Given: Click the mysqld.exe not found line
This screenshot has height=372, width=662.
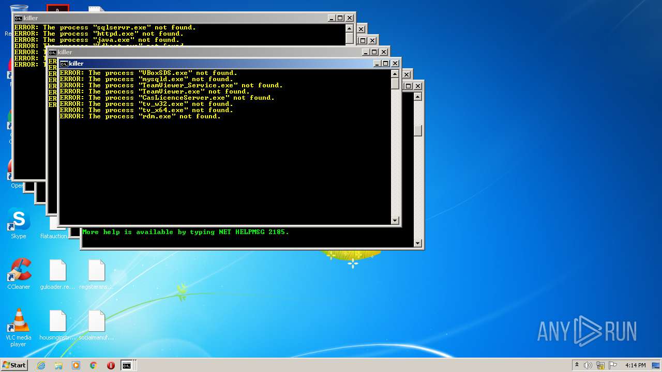Looking at the screenshot, I should [146, 79].
